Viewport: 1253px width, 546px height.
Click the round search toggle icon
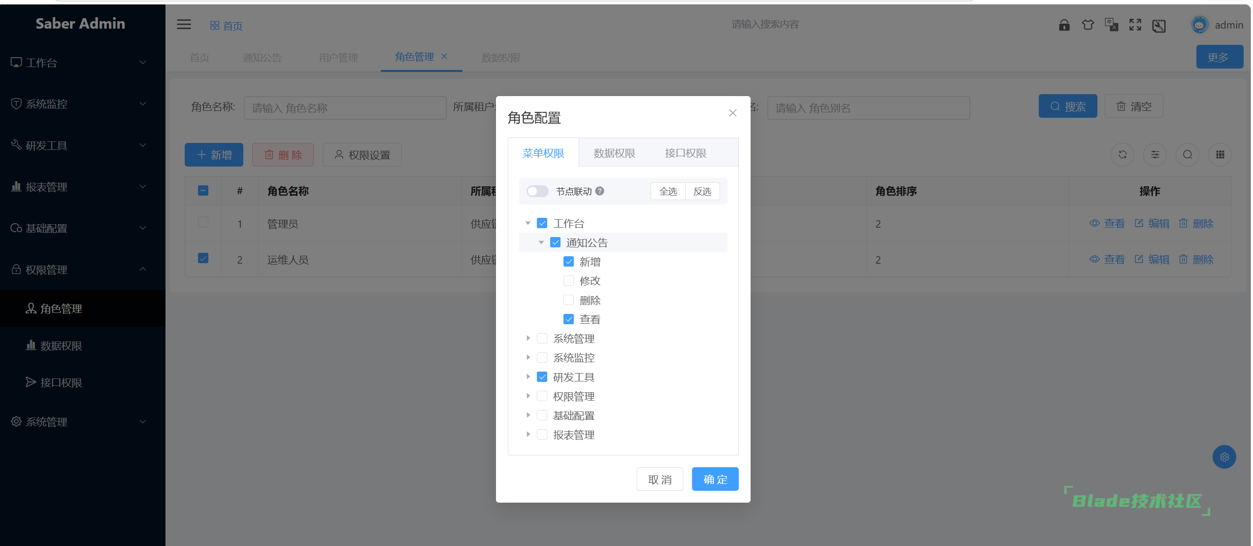pyautogui.click(x=1187, y=155)
